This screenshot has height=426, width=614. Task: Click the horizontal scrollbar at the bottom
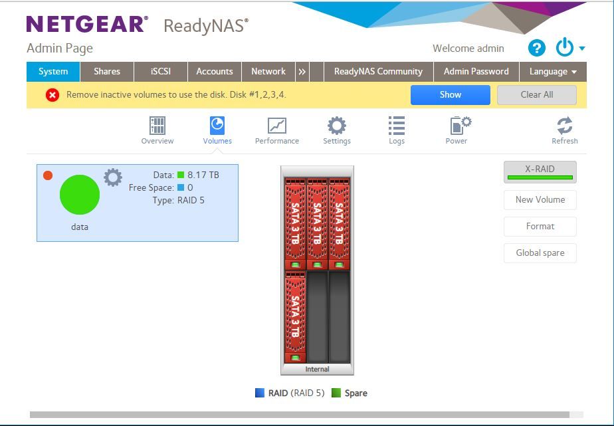(300, 415)
